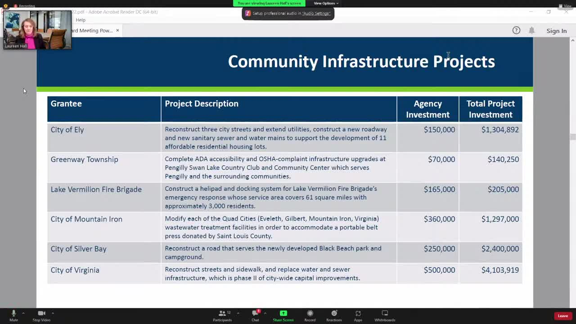Mute the microphone in Zoom
576x324 pixels.
(13, 314)
